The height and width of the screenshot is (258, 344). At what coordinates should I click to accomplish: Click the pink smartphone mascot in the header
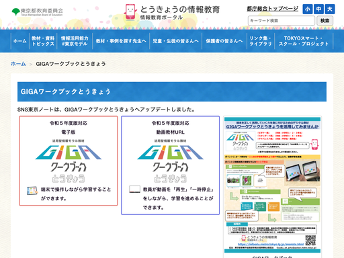pyautogui.click(x=130, y=12)
